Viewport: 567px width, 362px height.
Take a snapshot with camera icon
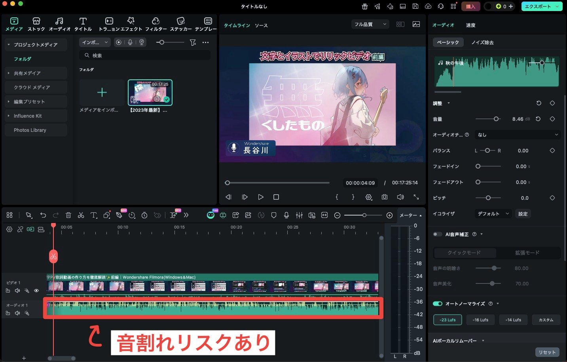385,197
